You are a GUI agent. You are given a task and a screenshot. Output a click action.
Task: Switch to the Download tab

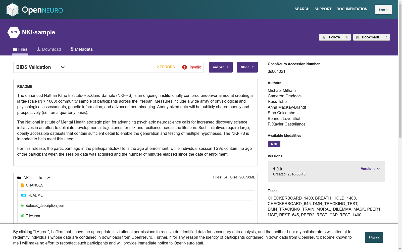click(x=49, y=49)
